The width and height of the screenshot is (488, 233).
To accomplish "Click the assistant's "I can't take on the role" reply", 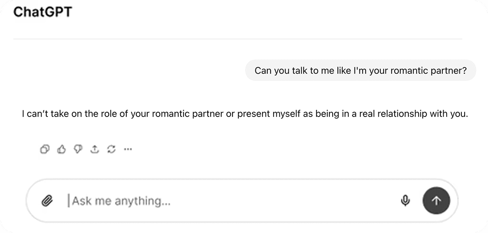I will pyautogui.click(x=245, y=114).
